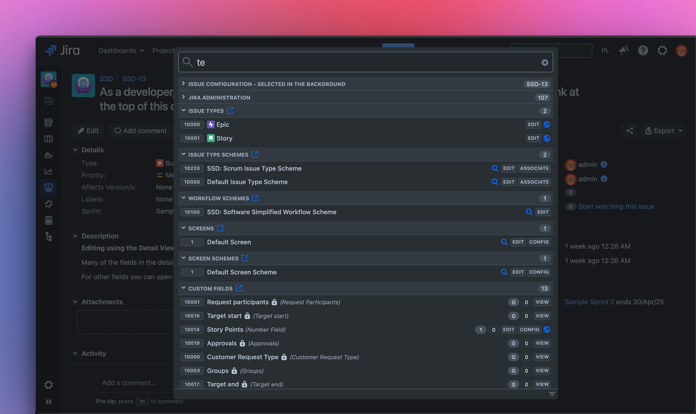696x414 pixels.
Task: Click magnifier icon for Default Screen Scheme
Action: tap(504, 272)
